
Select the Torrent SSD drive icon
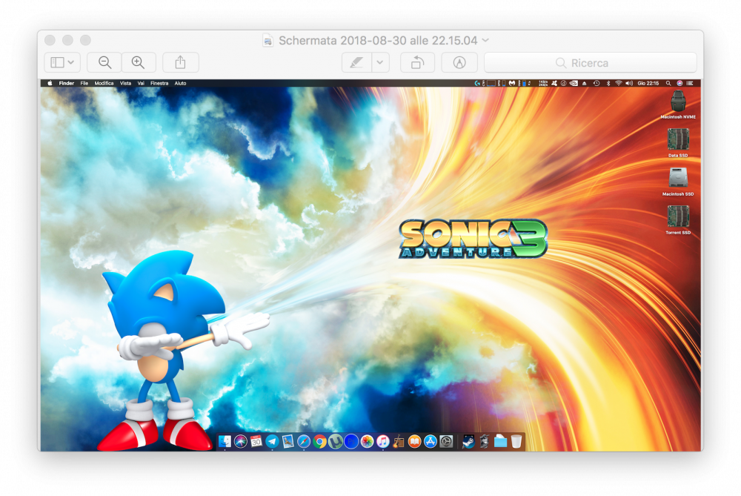click(678, 216)
